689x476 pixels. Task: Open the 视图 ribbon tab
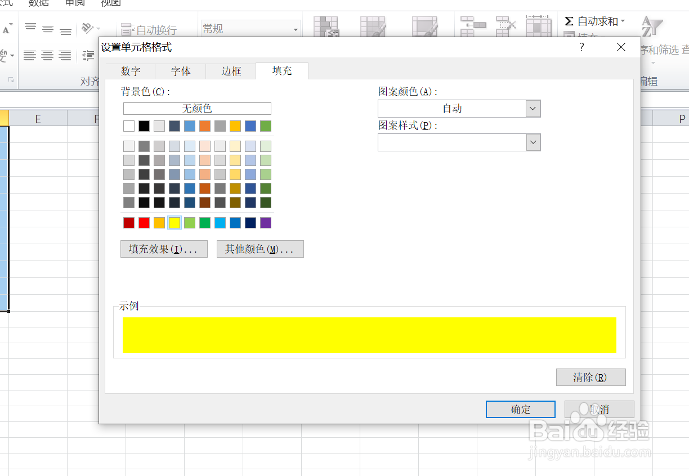(x=110, y=3)
